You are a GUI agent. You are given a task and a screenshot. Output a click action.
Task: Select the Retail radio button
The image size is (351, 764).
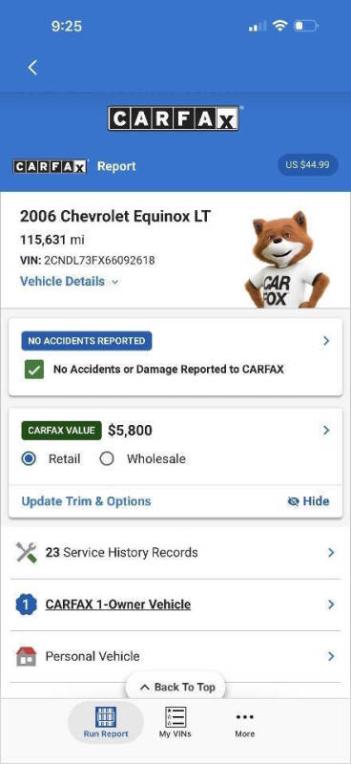point(29,459)
